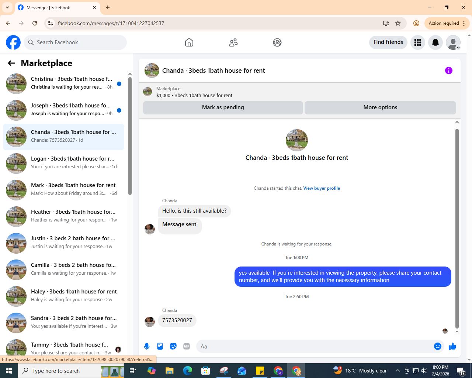Click the Search Facebook field
Viewport: 472px width, 378px height.
click(75, 42)
